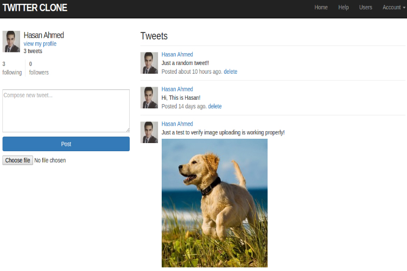The height and width of the screenshot is (271, 407).
Task: Delete the tweet posted about 10 hours ago
Action: click(230, 72)
